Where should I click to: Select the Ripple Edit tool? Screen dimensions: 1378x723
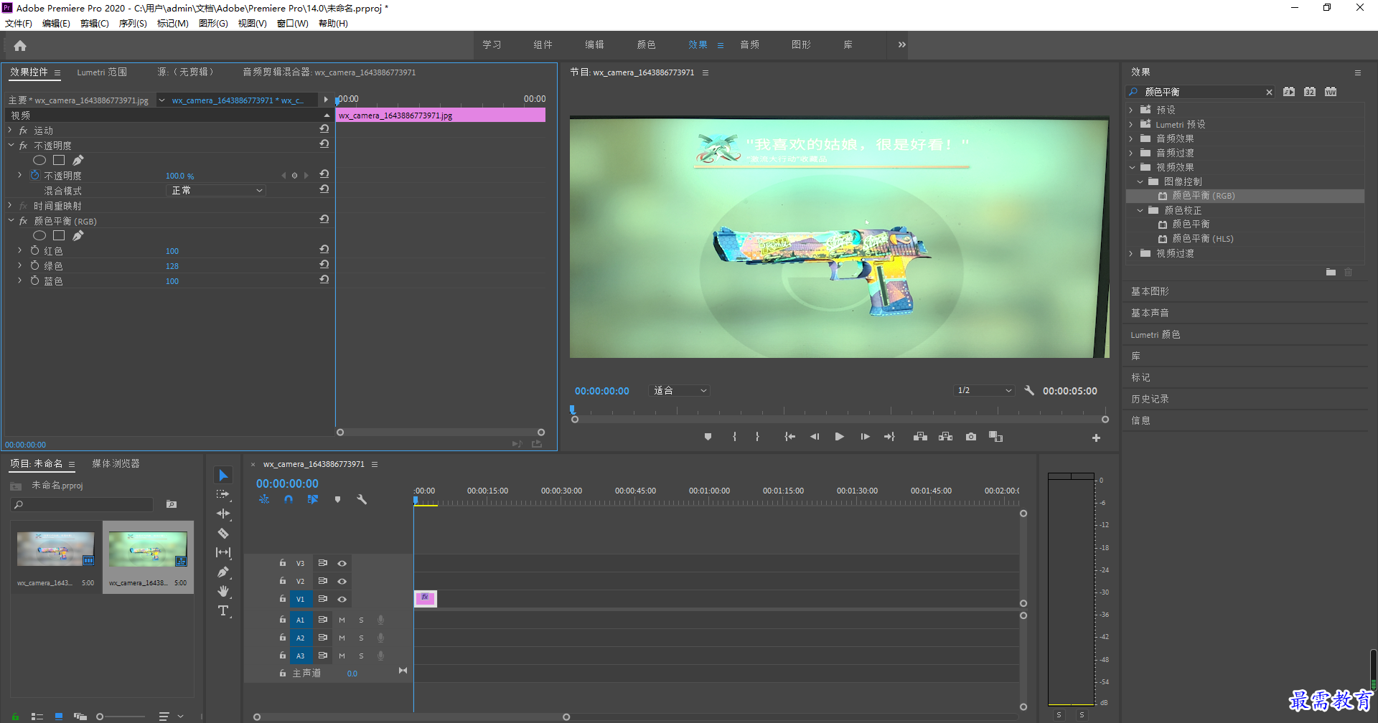(223, 514)
